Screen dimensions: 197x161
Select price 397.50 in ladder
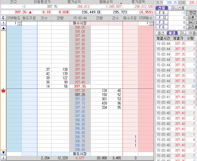click(x=80, y=74)
